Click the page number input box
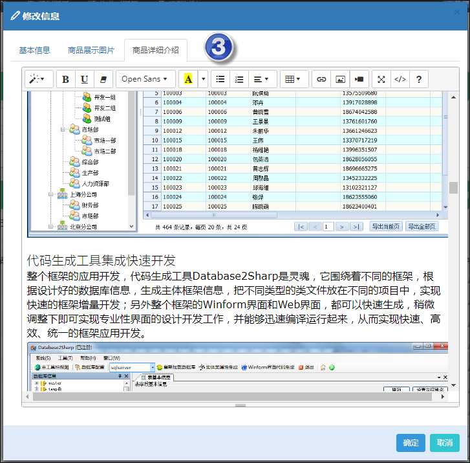 [x=328, y=227]
